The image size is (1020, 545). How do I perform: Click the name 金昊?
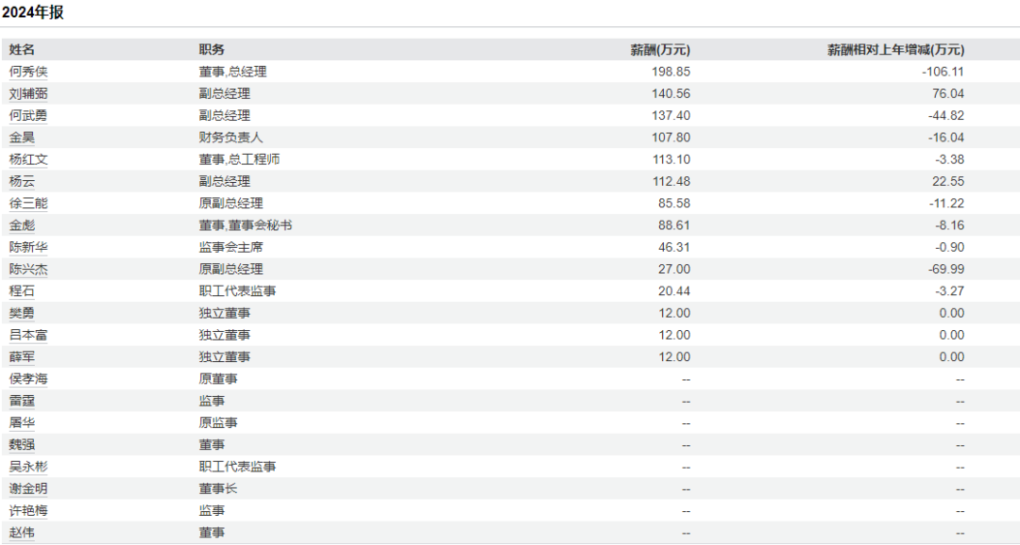click(22, 138)
